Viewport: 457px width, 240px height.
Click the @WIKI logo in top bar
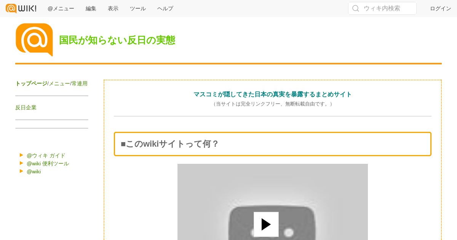coord(21,8)
